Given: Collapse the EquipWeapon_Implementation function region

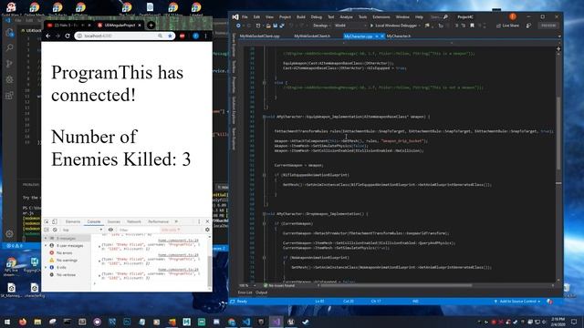Looking at the screenshot, I should (264, 117).
